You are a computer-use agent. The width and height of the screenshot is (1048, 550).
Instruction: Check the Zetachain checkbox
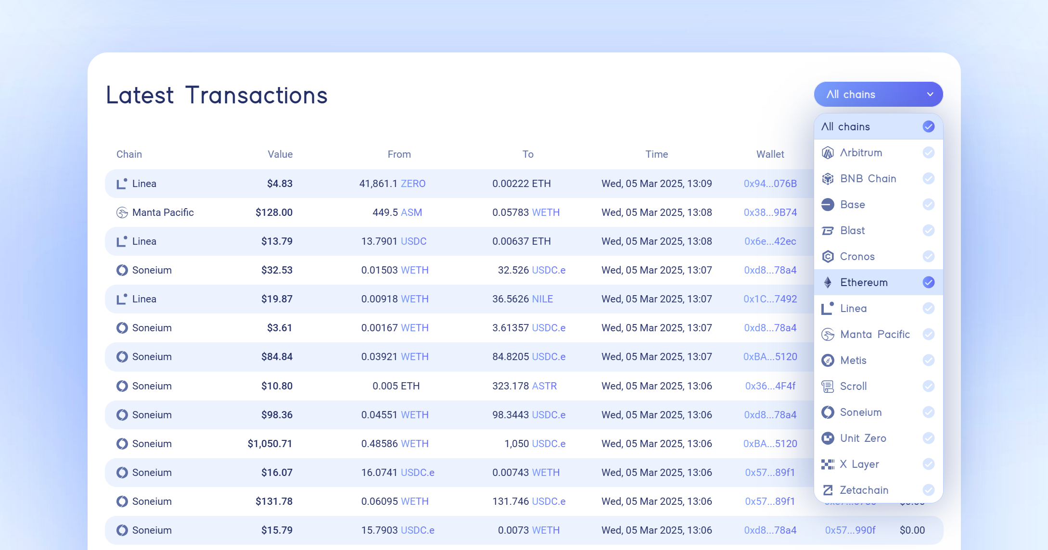pos(928,490)
